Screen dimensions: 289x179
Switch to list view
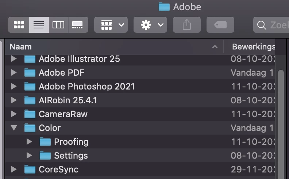tap(39, 25)
